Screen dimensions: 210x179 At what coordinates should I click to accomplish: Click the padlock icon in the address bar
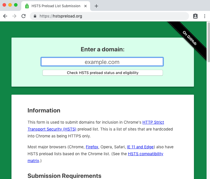(x=35, y=16)
